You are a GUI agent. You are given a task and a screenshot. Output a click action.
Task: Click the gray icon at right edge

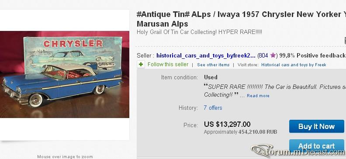click(x=345, y=40)
